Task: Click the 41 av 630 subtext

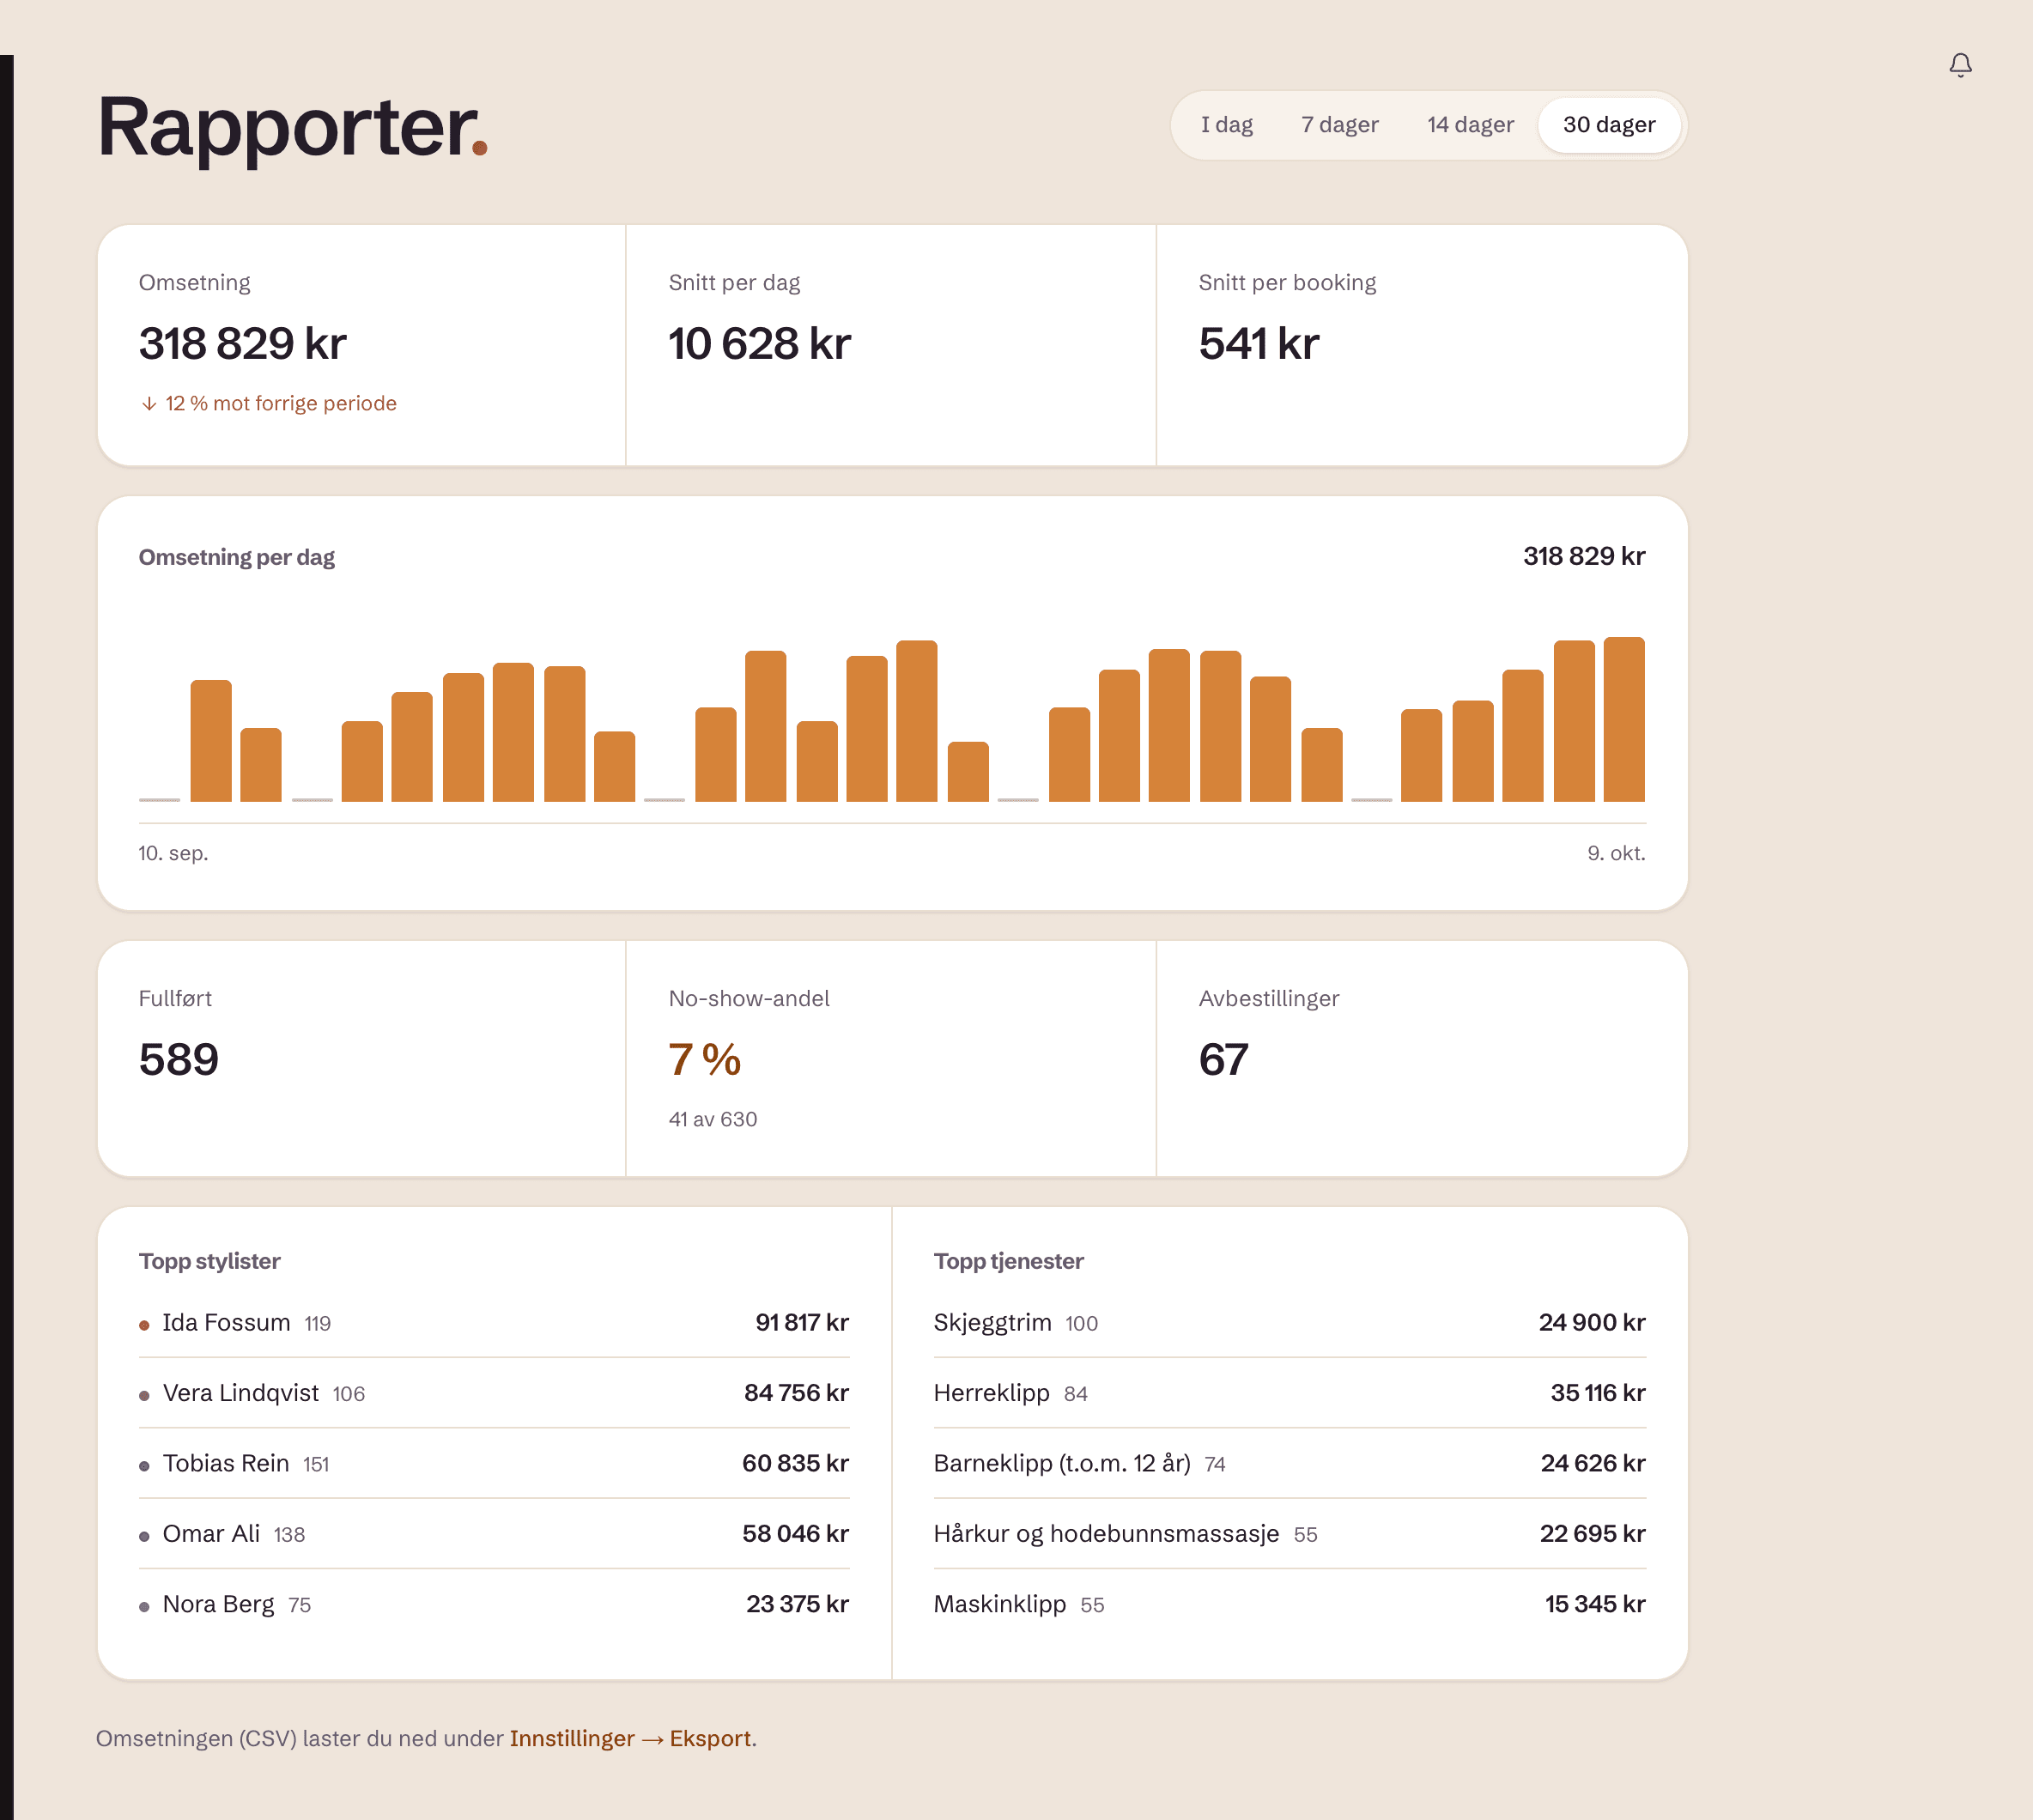Action: tap(712, 1119)
